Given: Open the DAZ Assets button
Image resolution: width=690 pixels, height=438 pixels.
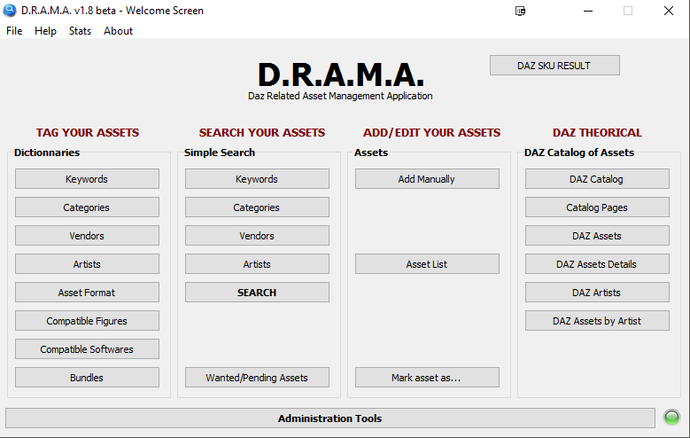Looking at the screenshot, I should (x=597, y=236).
